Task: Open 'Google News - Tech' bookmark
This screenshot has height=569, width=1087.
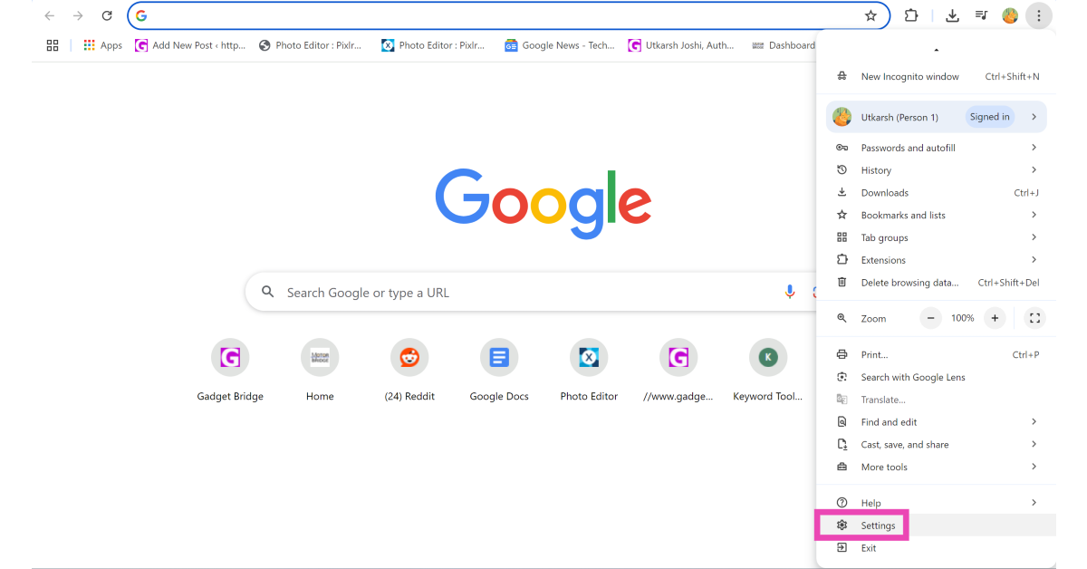Action: tap(560, 45)
